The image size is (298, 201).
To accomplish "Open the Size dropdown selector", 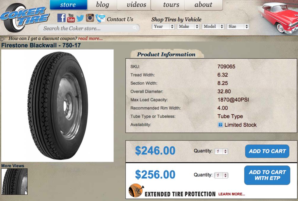I will click(238, 26).
